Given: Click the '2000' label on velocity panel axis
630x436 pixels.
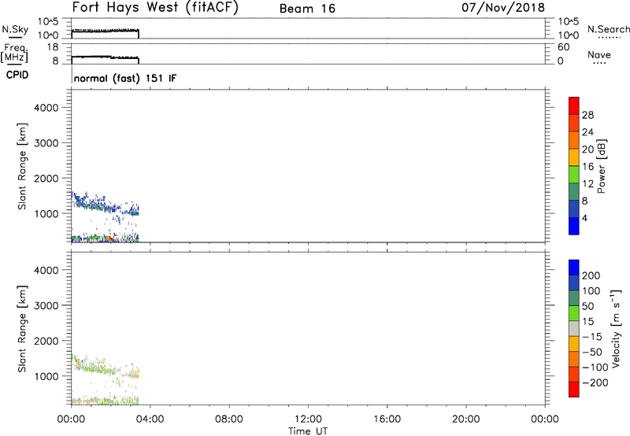Looking at the screenshot, I should (x=46, y=341).
